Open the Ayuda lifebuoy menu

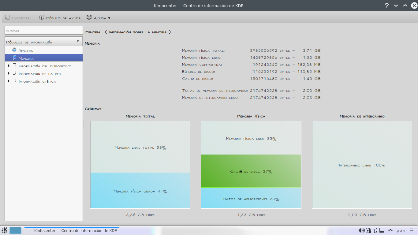pyautogui.click(x=98, y=18)
